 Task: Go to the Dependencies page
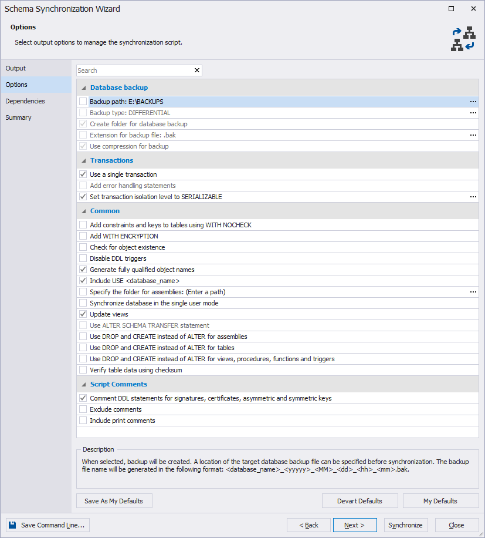pos(36,101)
